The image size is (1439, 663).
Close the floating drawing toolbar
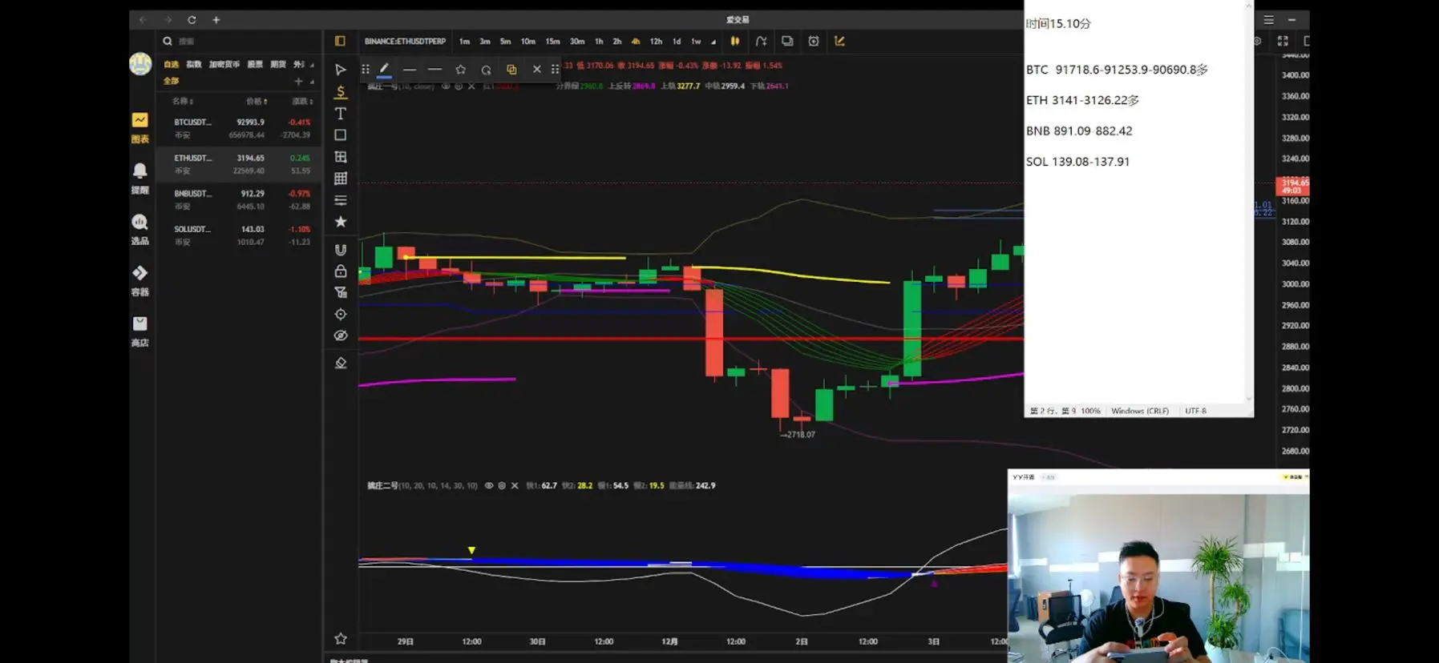[x=536, y=70]
